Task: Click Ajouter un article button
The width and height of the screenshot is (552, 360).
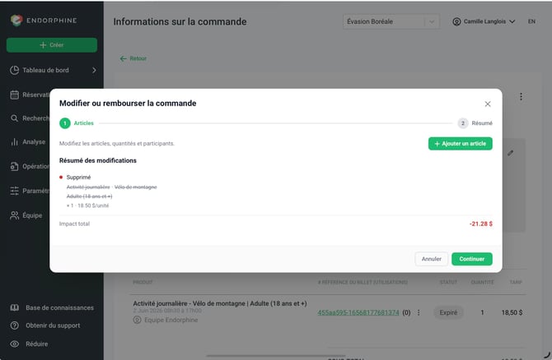Action: pos(460,144)
